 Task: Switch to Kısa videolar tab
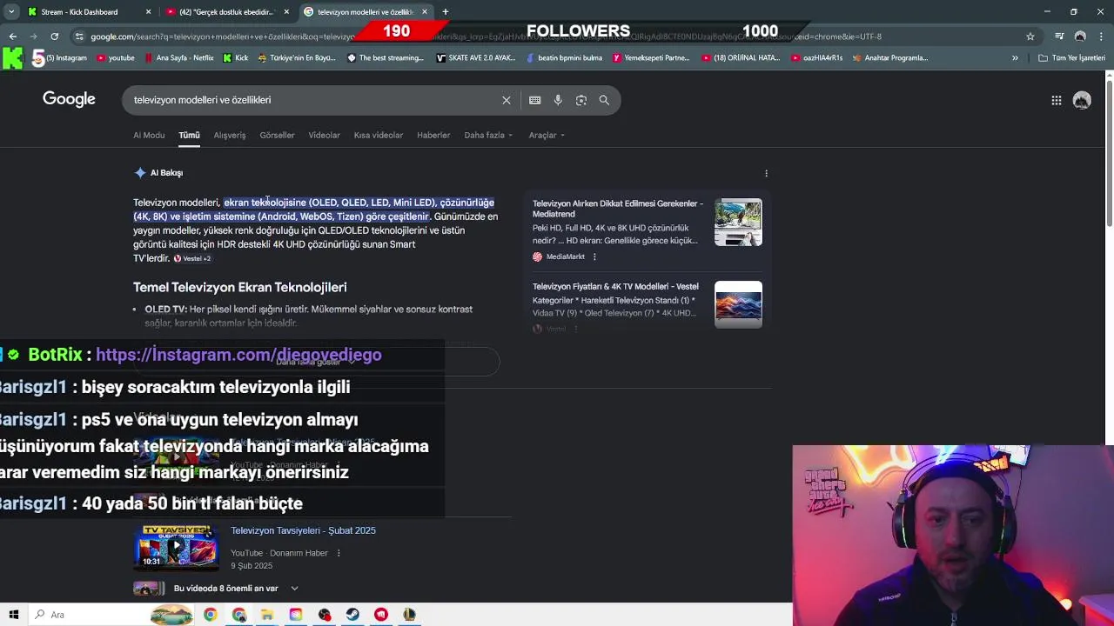click(x=378, y=136)
